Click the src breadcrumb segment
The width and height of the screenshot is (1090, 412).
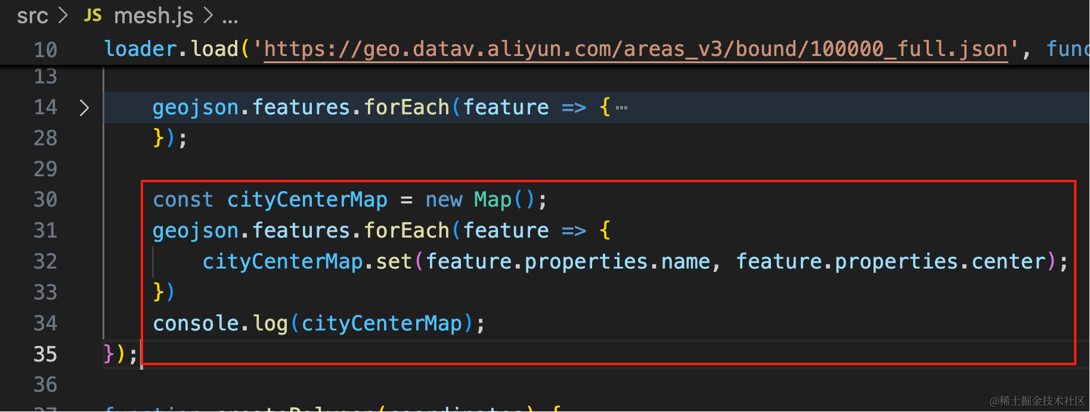tap(32, 16)
